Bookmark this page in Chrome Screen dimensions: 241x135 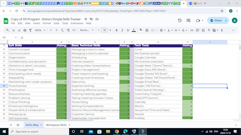(222, 11)
